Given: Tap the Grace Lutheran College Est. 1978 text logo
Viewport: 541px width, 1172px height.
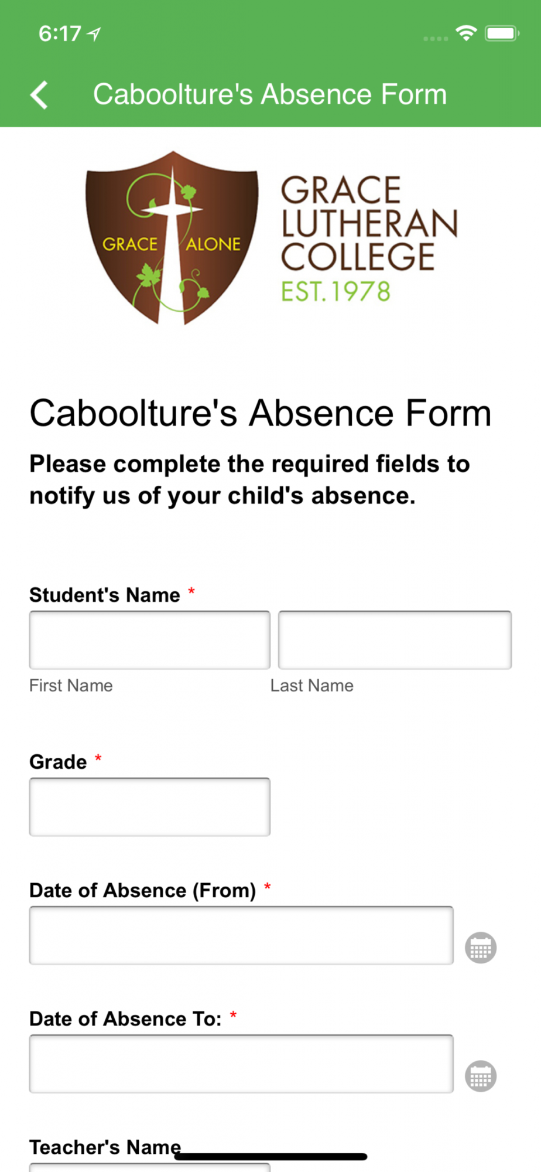Looking at the screenshot, I should point(369,239).
